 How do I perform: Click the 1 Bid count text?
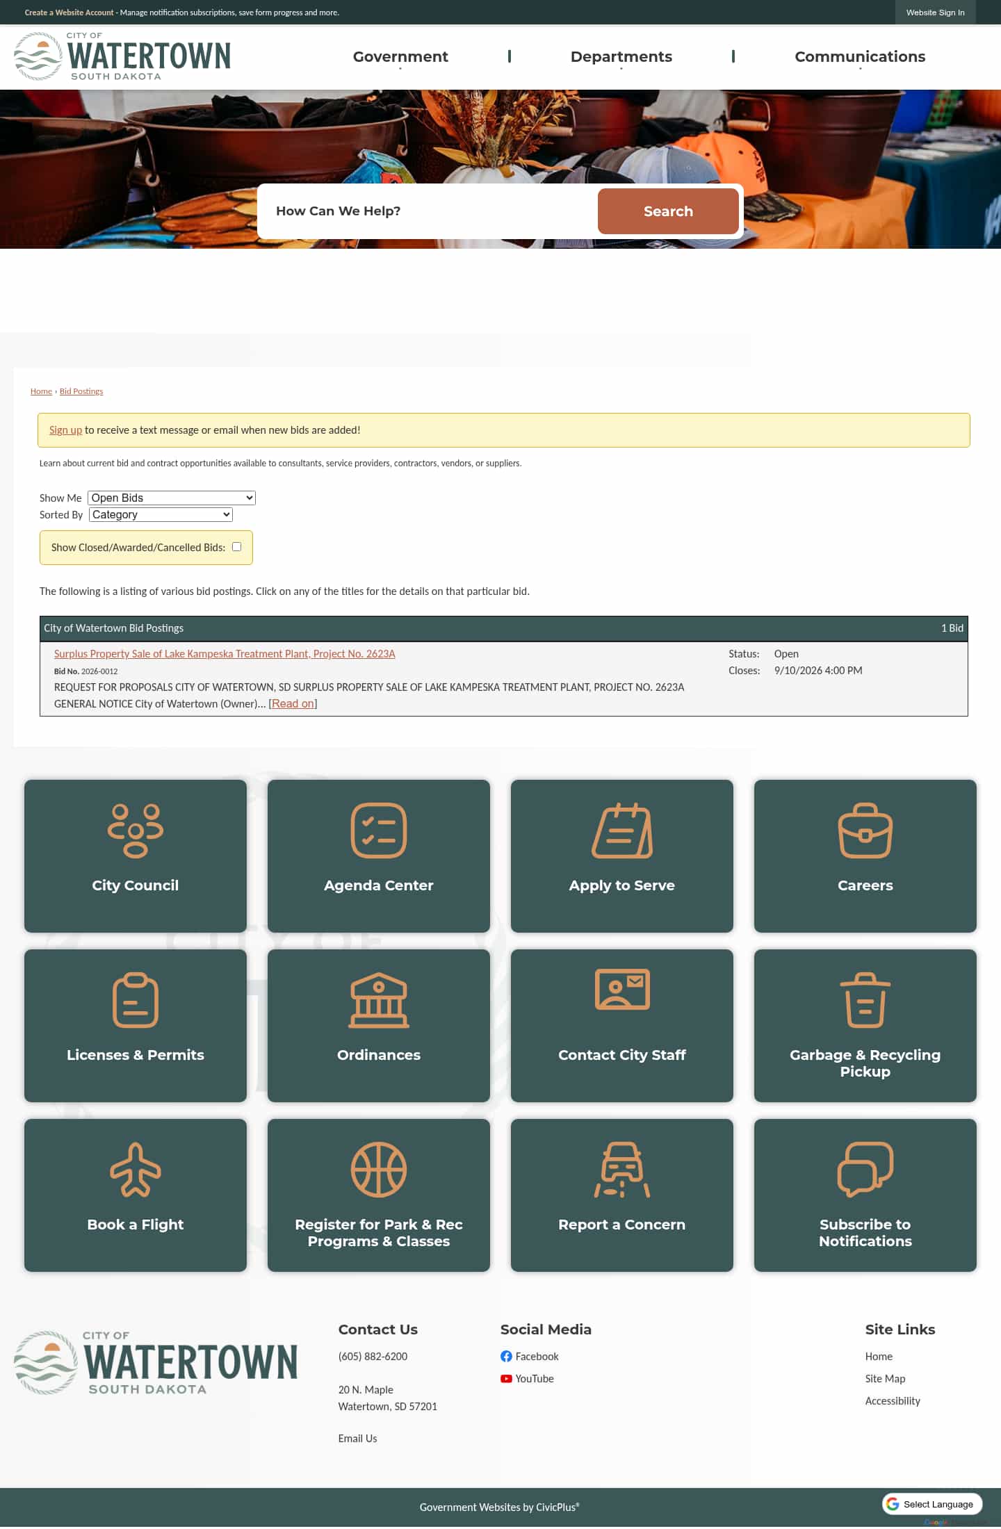[x=952, y=628]
